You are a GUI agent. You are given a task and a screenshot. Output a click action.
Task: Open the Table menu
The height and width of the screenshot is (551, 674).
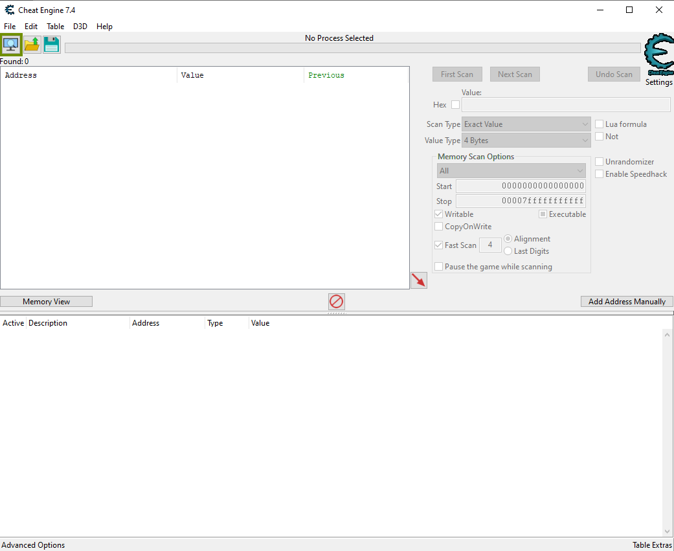56,26
